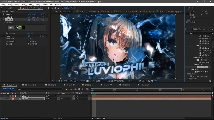Click the 杂色数量 stopwatch icon
214x120 pixels.
click(x=7, y=39)
